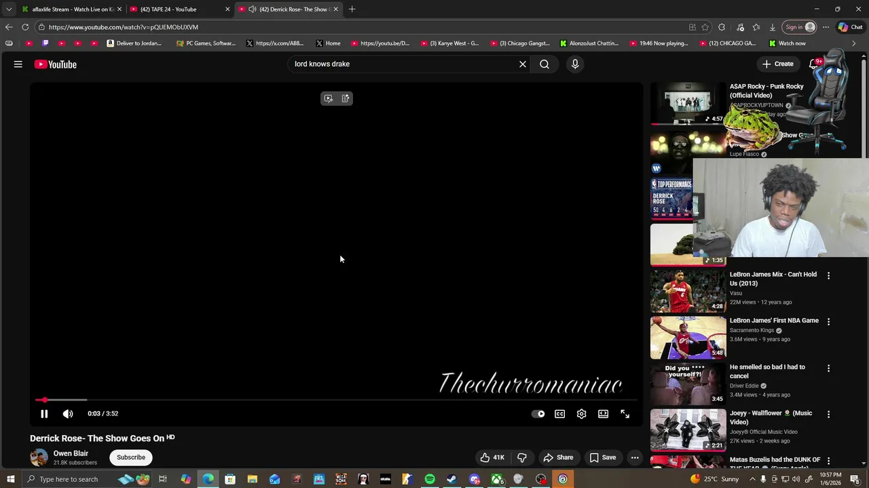Open the AlonzoJust Chatting bookmark

(589, 43)
